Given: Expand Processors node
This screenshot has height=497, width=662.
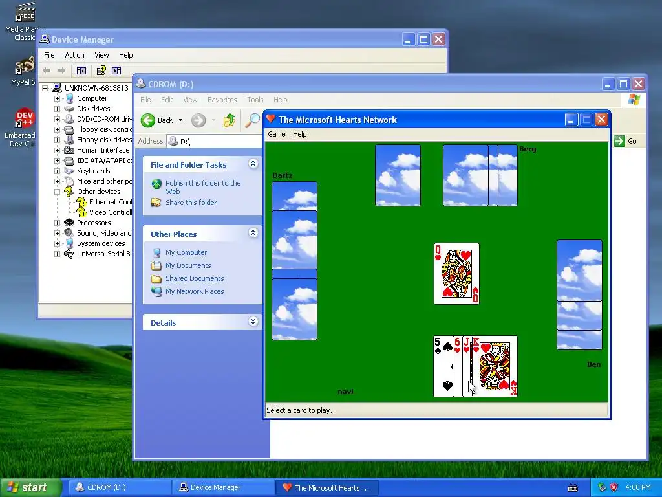Looking at the screenshot, I should (57, 223).
